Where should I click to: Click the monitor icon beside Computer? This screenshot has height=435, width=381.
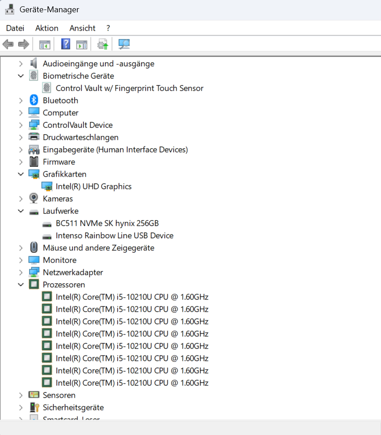(x=34, y=112)
